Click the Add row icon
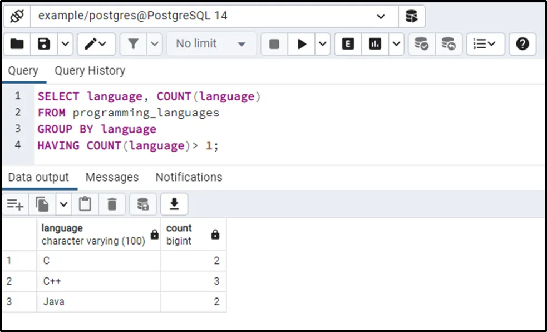 pos(15,204)
